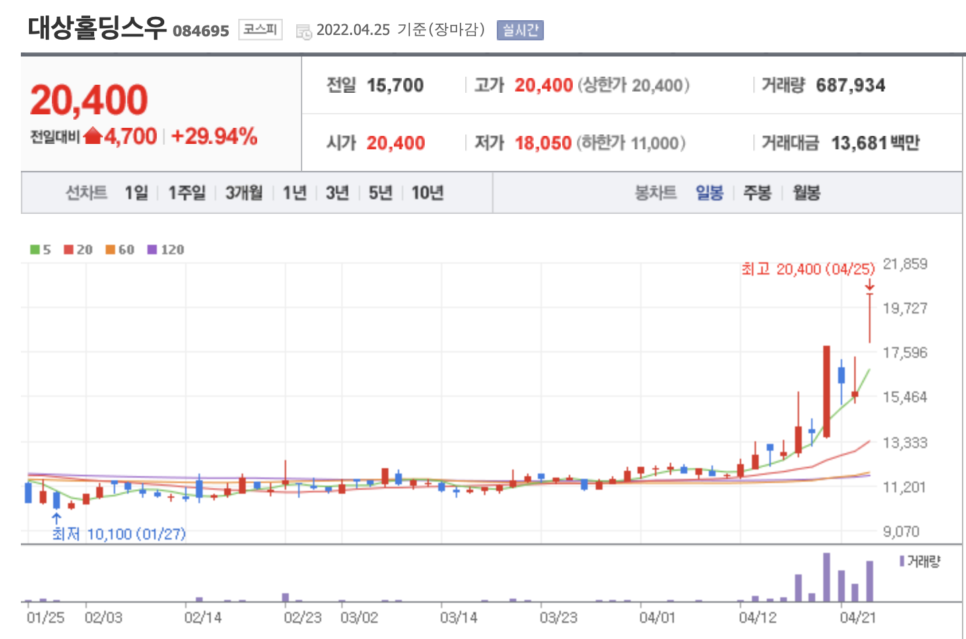The height and width of the screenshot is (639, 966).
Task: Select the 1주일 line chart period
Action: point(186,193)
